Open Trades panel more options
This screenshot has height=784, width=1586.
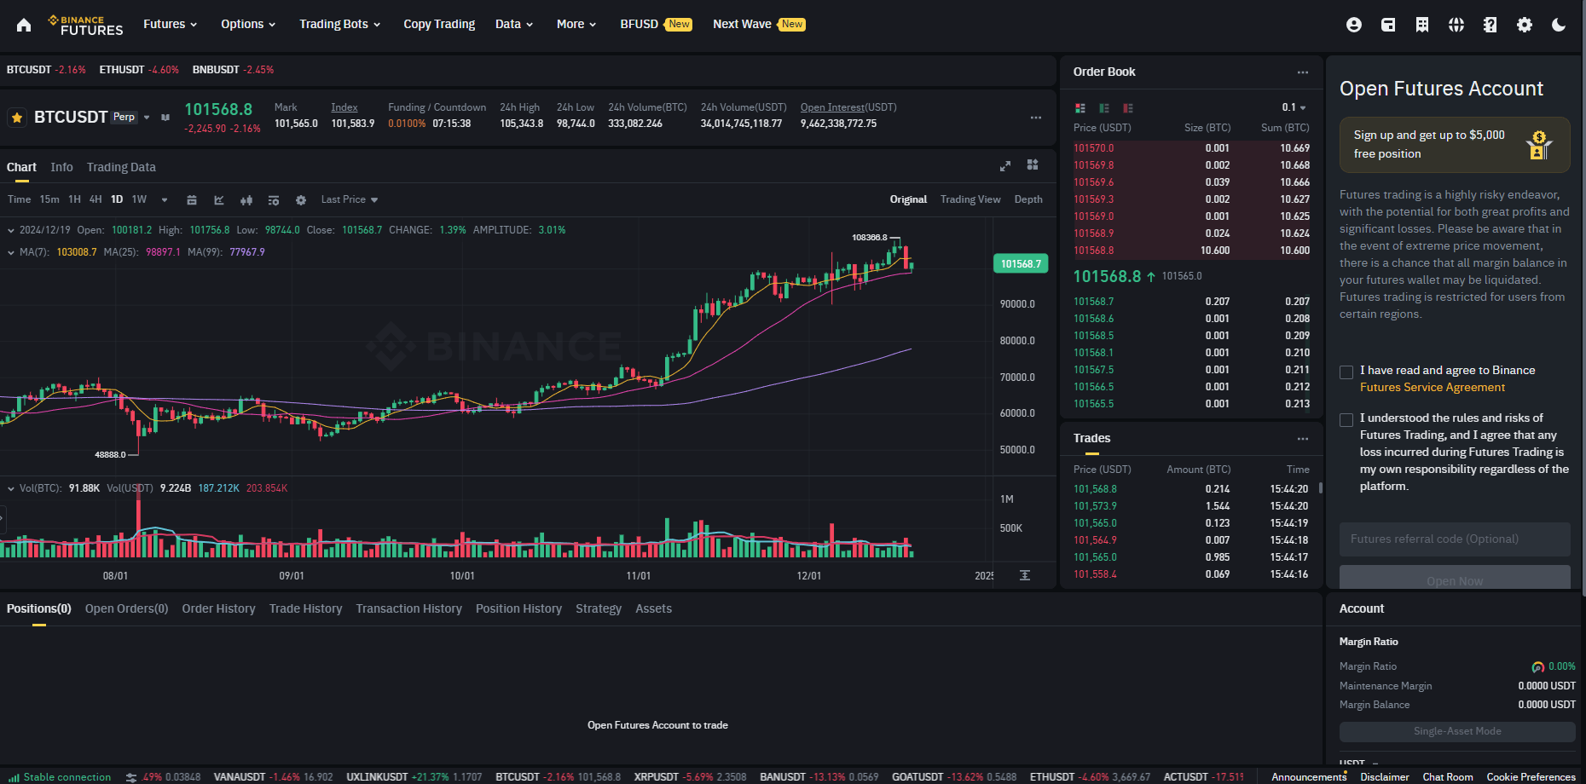[1303, 439]
